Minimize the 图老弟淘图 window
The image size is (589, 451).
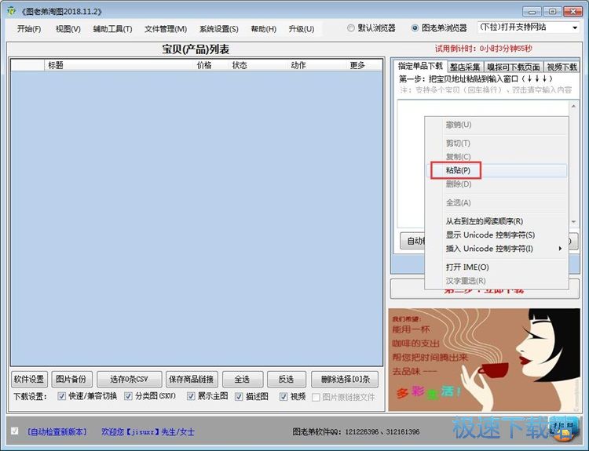coord(532,11)
